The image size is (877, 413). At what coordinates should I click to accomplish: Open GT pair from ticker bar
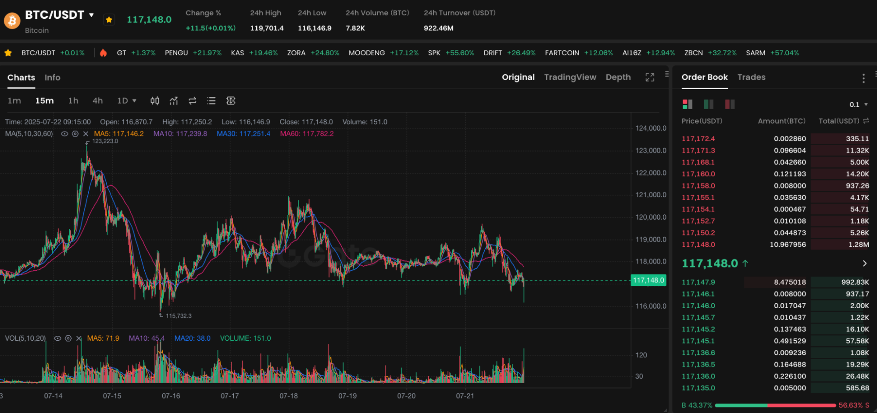(136, 53)
